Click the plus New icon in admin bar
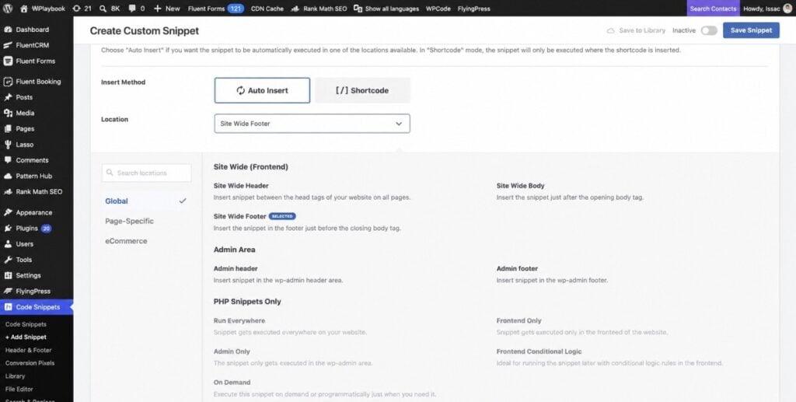 click(x=157, y=9)
